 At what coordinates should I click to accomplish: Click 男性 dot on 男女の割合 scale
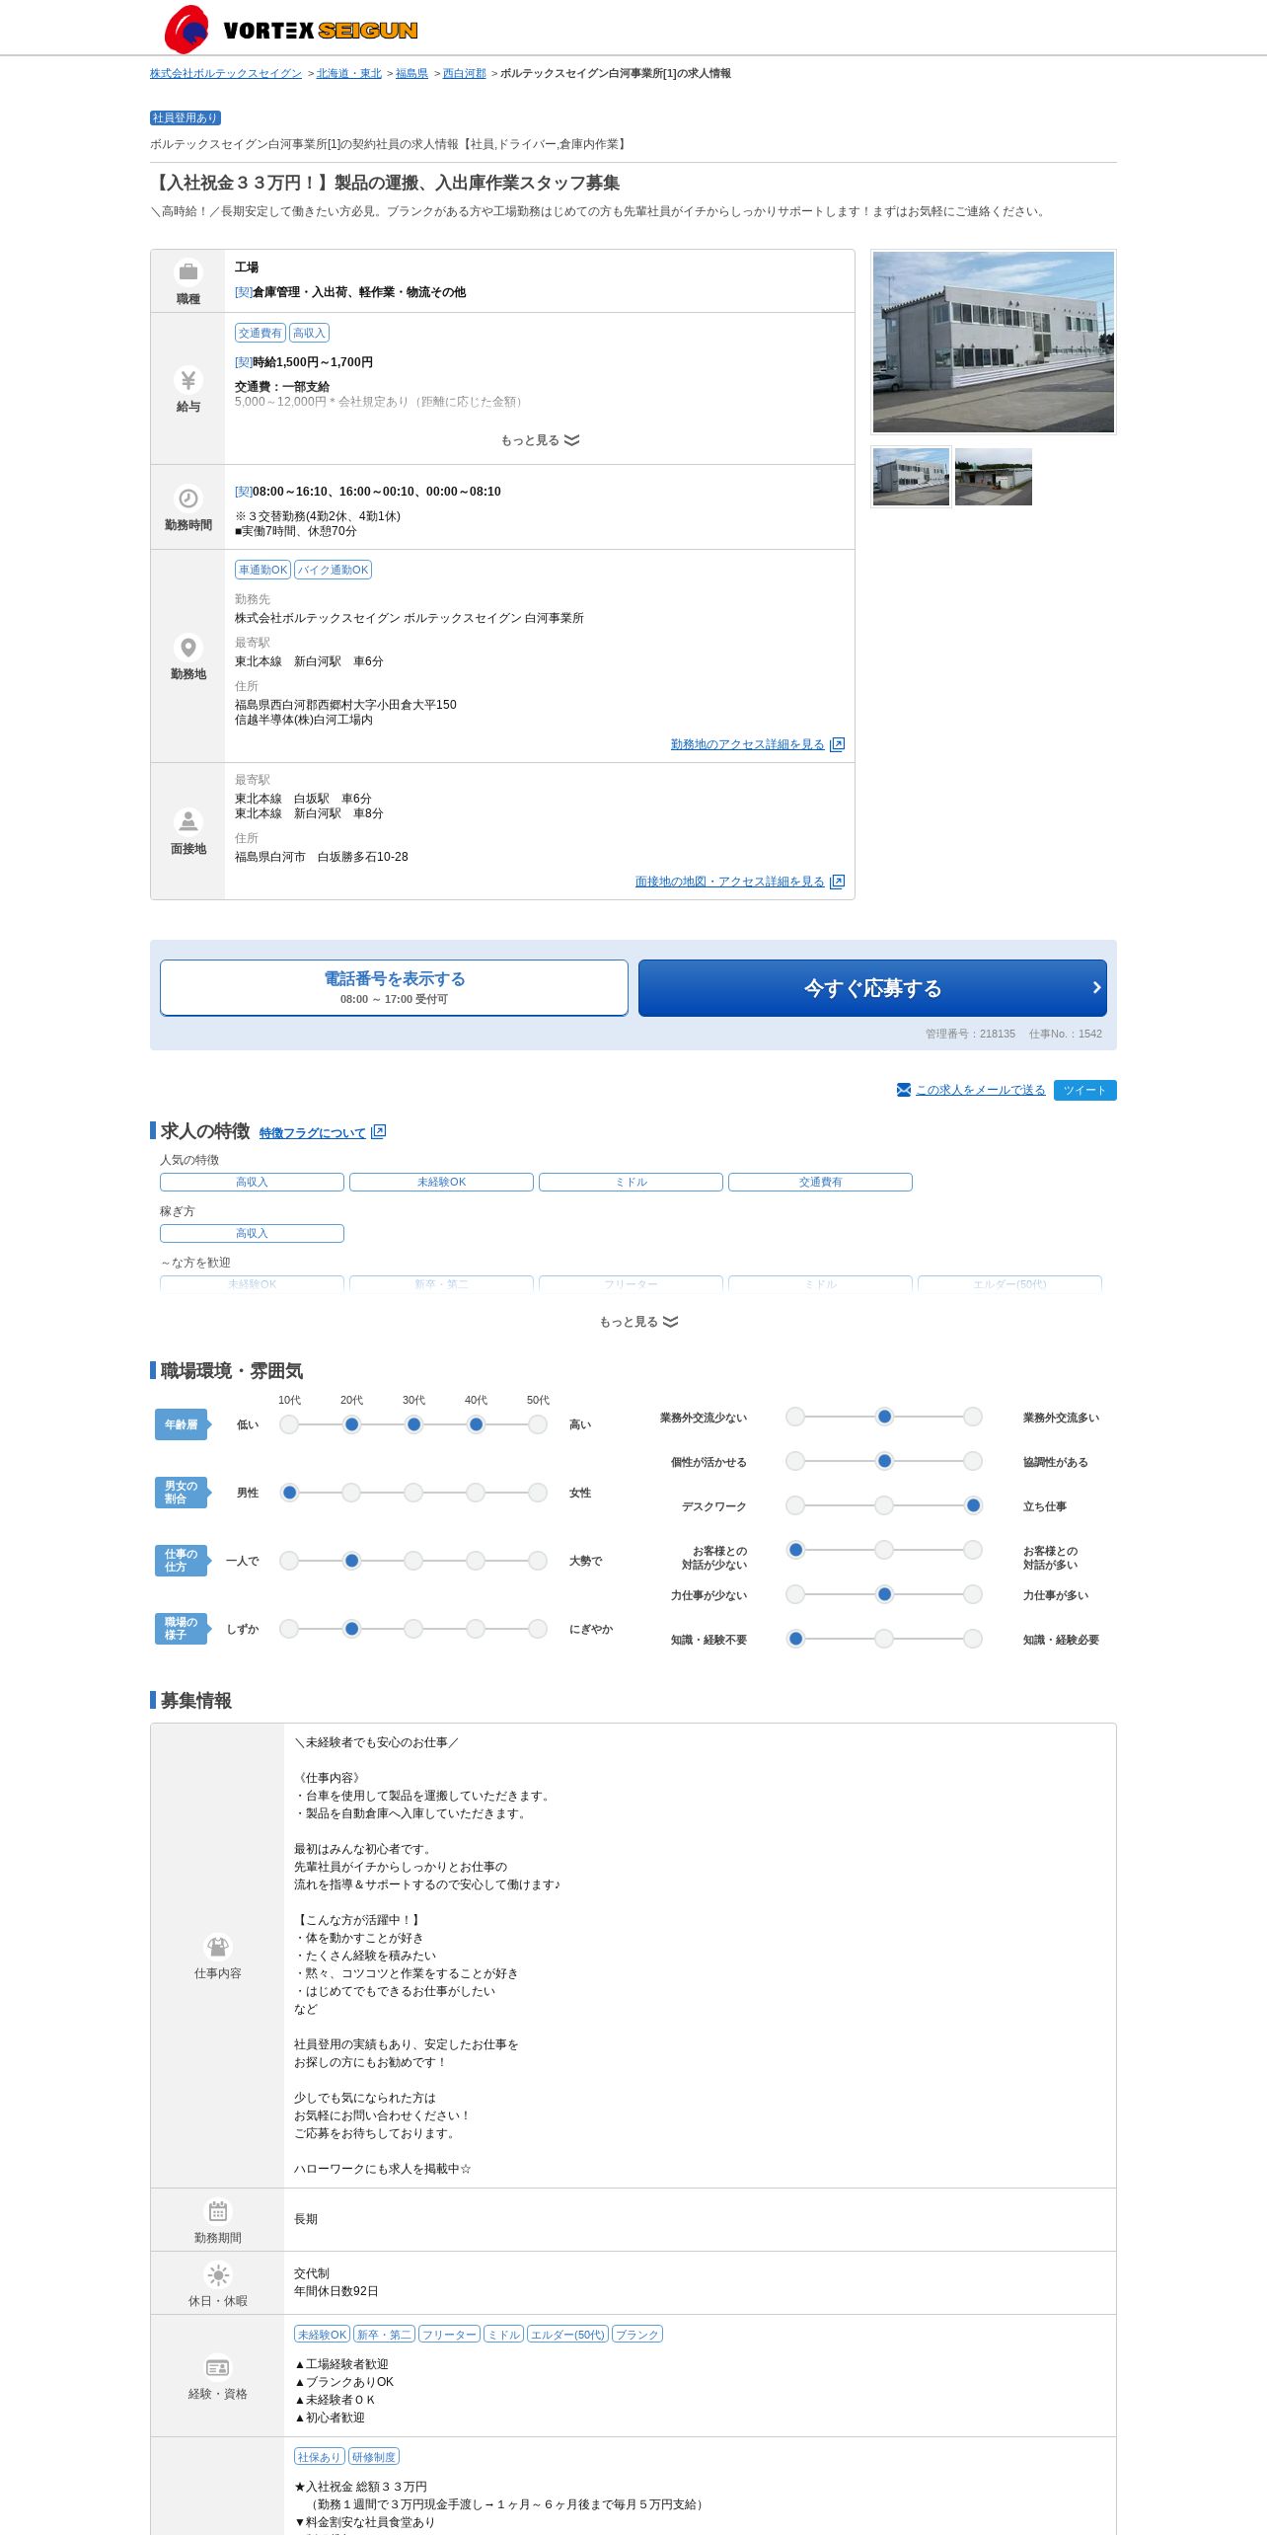(289, 1493)
